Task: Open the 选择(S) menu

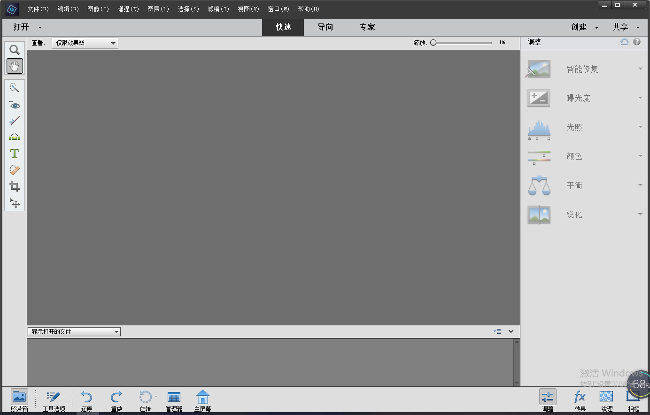Action: (188, 9)
